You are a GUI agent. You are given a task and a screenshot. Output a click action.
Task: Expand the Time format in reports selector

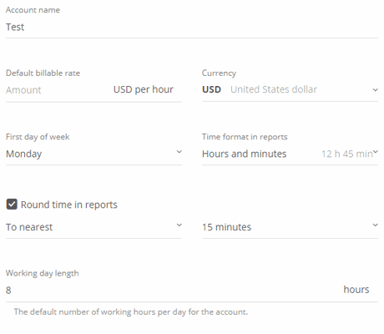(x=290, y=154)
